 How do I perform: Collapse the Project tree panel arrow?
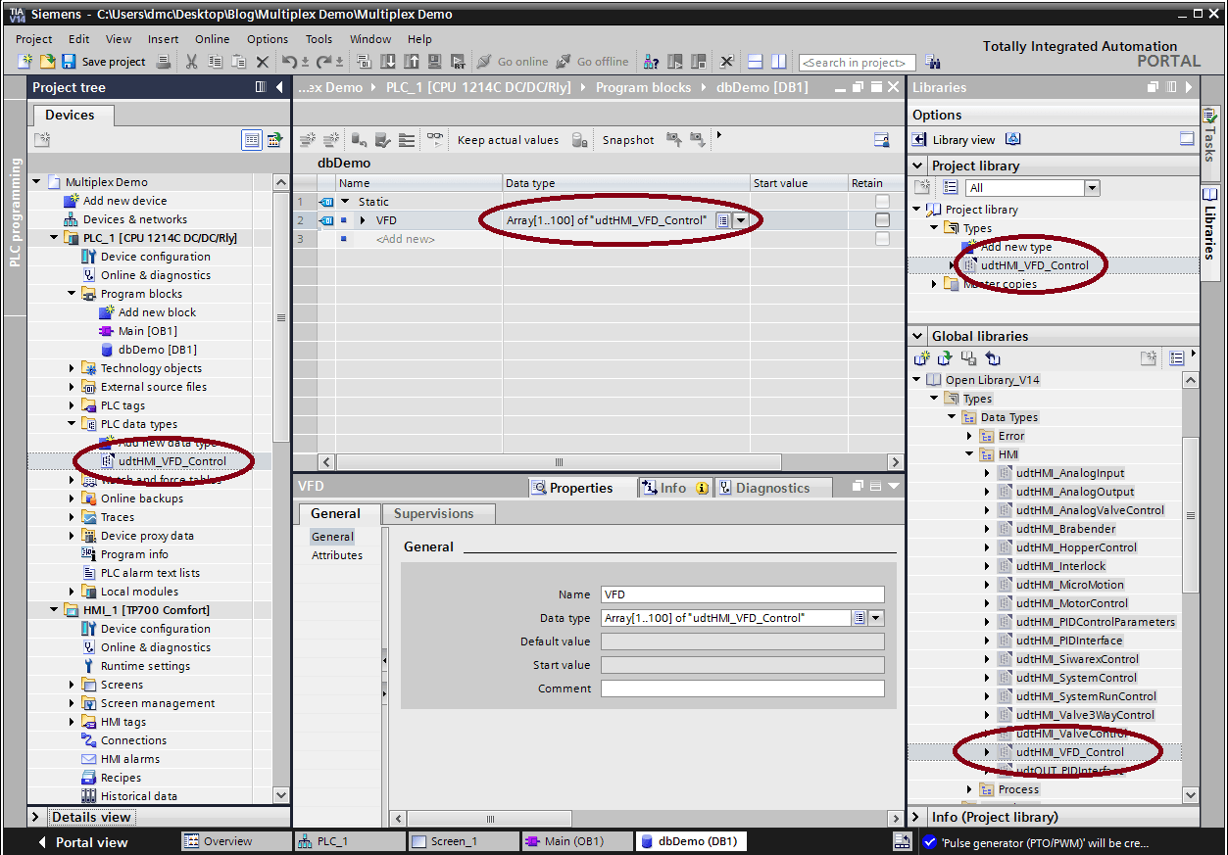click(280, 87)
